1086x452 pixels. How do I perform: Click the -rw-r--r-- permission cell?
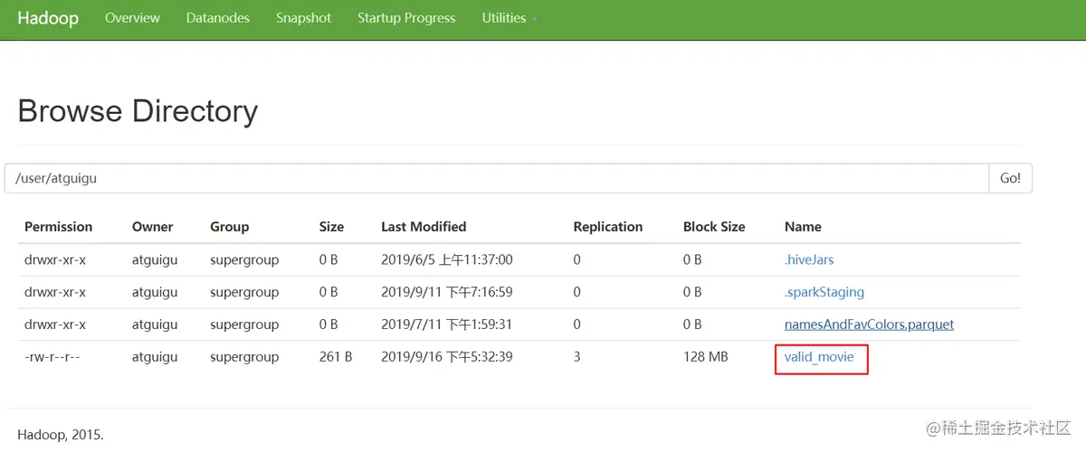[x=52, y=357]
